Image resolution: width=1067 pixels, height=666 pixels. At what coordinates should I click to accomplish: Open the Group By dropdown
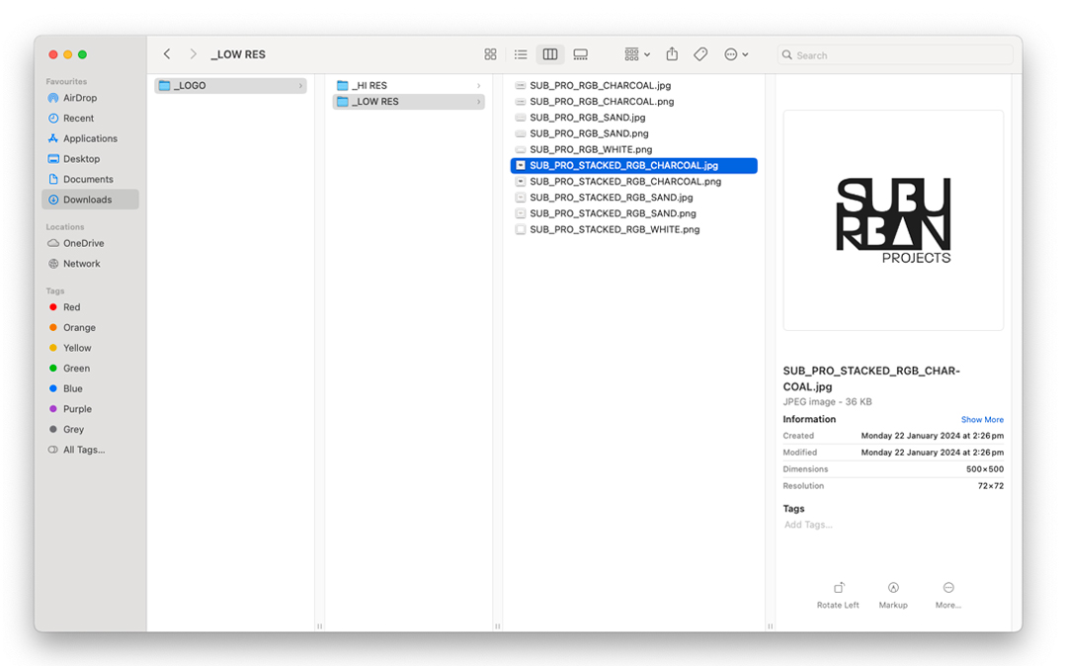tap(637, 54)
